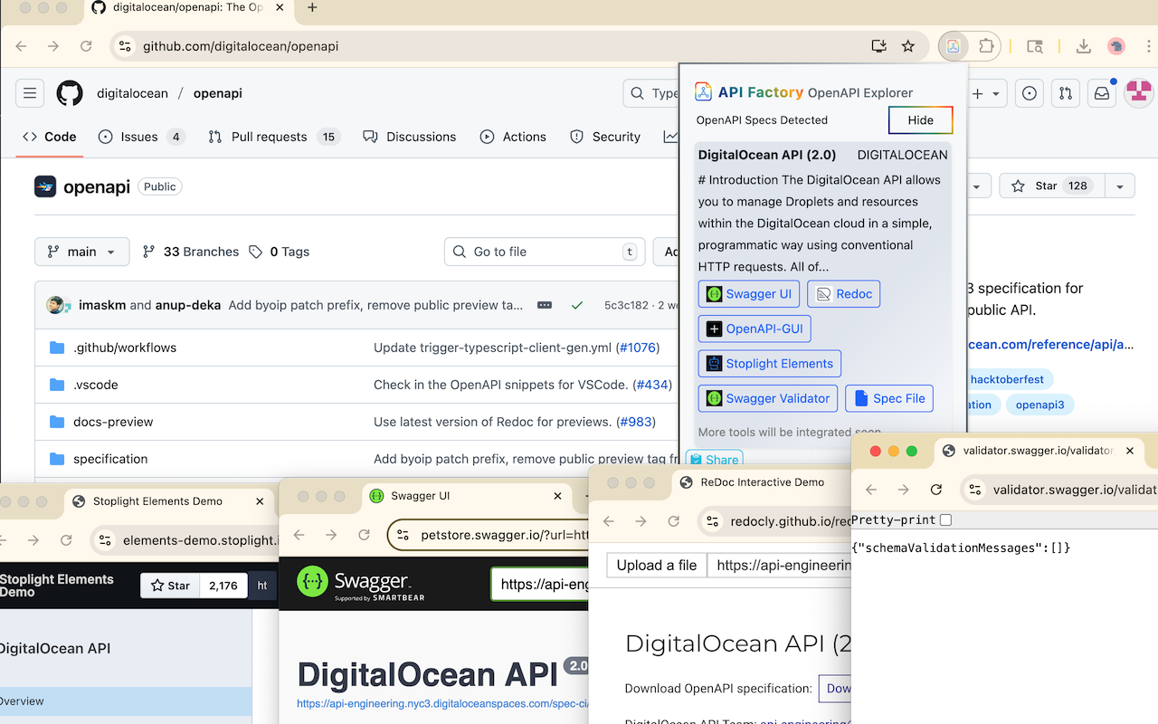Click the Go to file search field

[x=545, y=252]
